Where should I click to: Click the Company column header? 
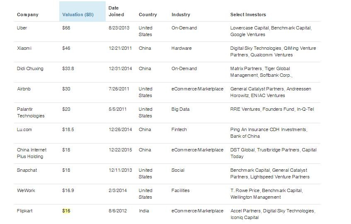(27, 15)
